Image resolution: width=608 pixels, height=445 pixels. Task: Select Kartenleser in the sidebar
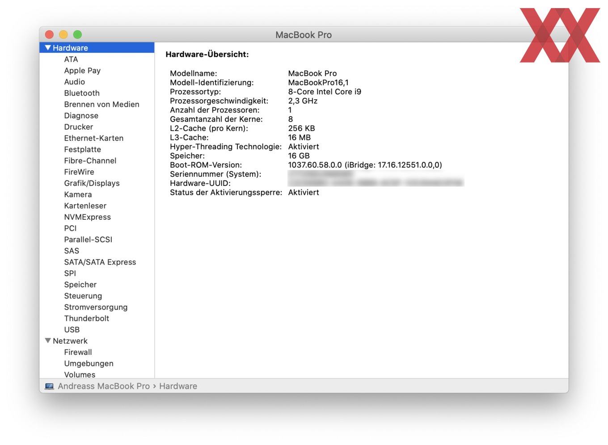pos(85,206)
